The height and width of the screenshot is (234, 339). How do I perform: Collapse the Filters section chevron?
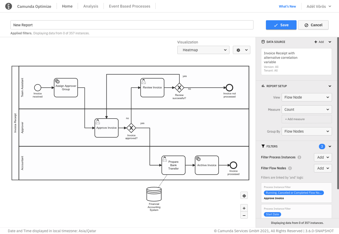(x=330, y=146)
